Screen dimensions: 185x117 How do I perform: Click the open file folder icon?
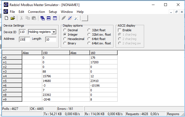click(13, 18)
